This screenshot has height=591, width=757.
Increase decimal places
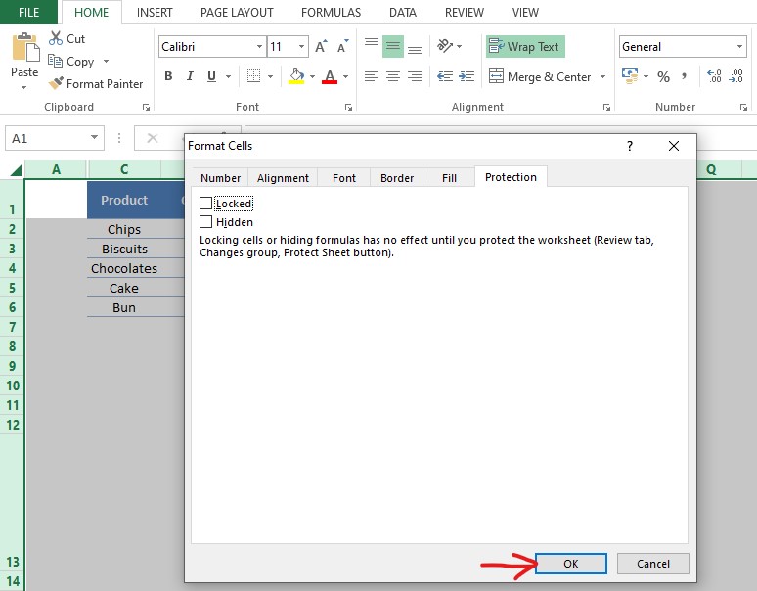point(714,76)
